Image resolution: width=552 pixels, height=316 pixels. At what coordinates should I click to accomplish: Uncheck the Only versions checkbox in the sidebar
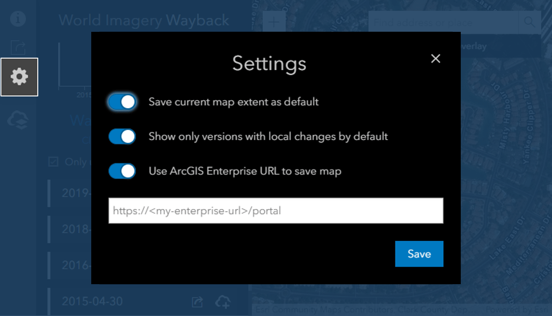tap(54, 162)
